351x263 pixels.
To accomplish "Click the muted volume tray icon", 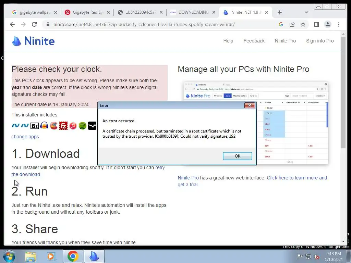I will coord(316,256).
